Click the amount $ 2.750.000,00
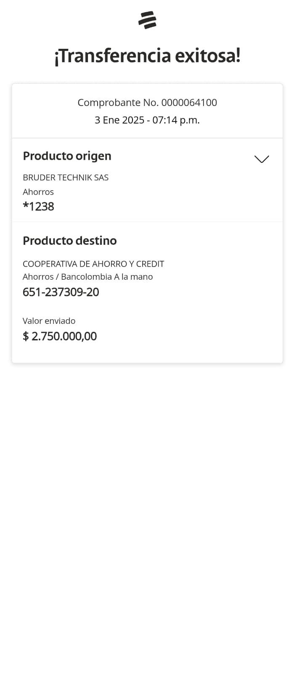This screenshot has width=294, height=673. pos(60,336)
